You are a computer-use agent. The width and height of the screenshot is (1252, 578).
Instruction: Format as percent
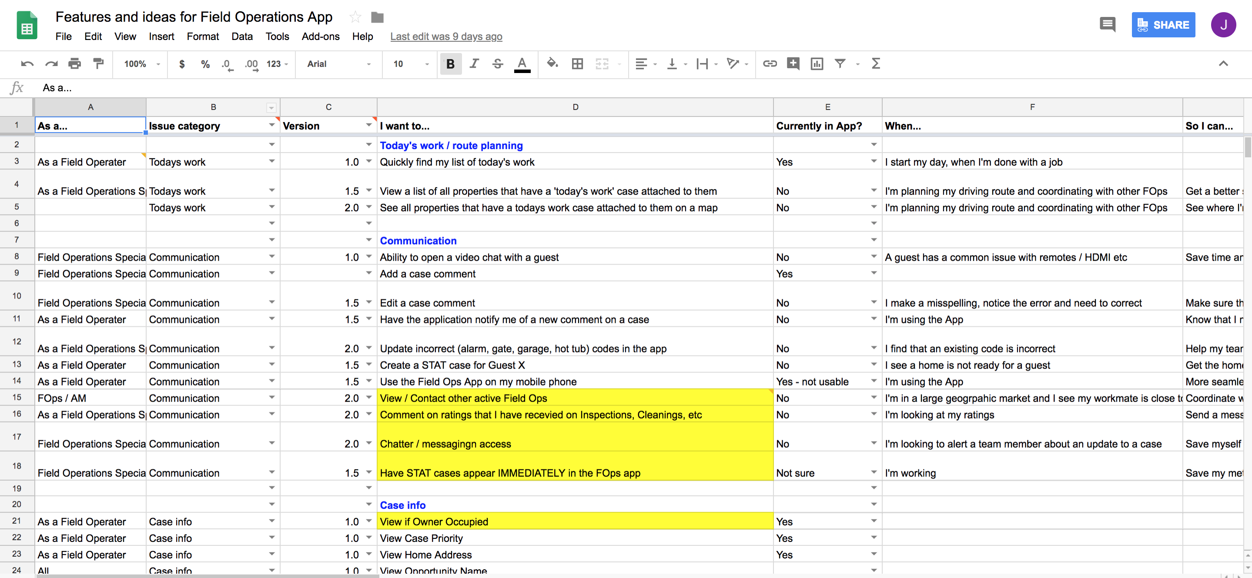(205, 63)
